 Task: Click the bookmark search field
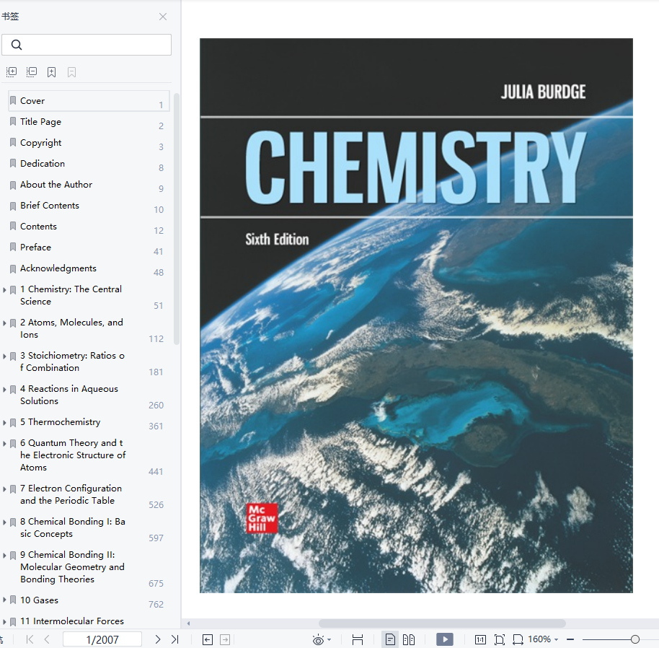coord(87,45)
